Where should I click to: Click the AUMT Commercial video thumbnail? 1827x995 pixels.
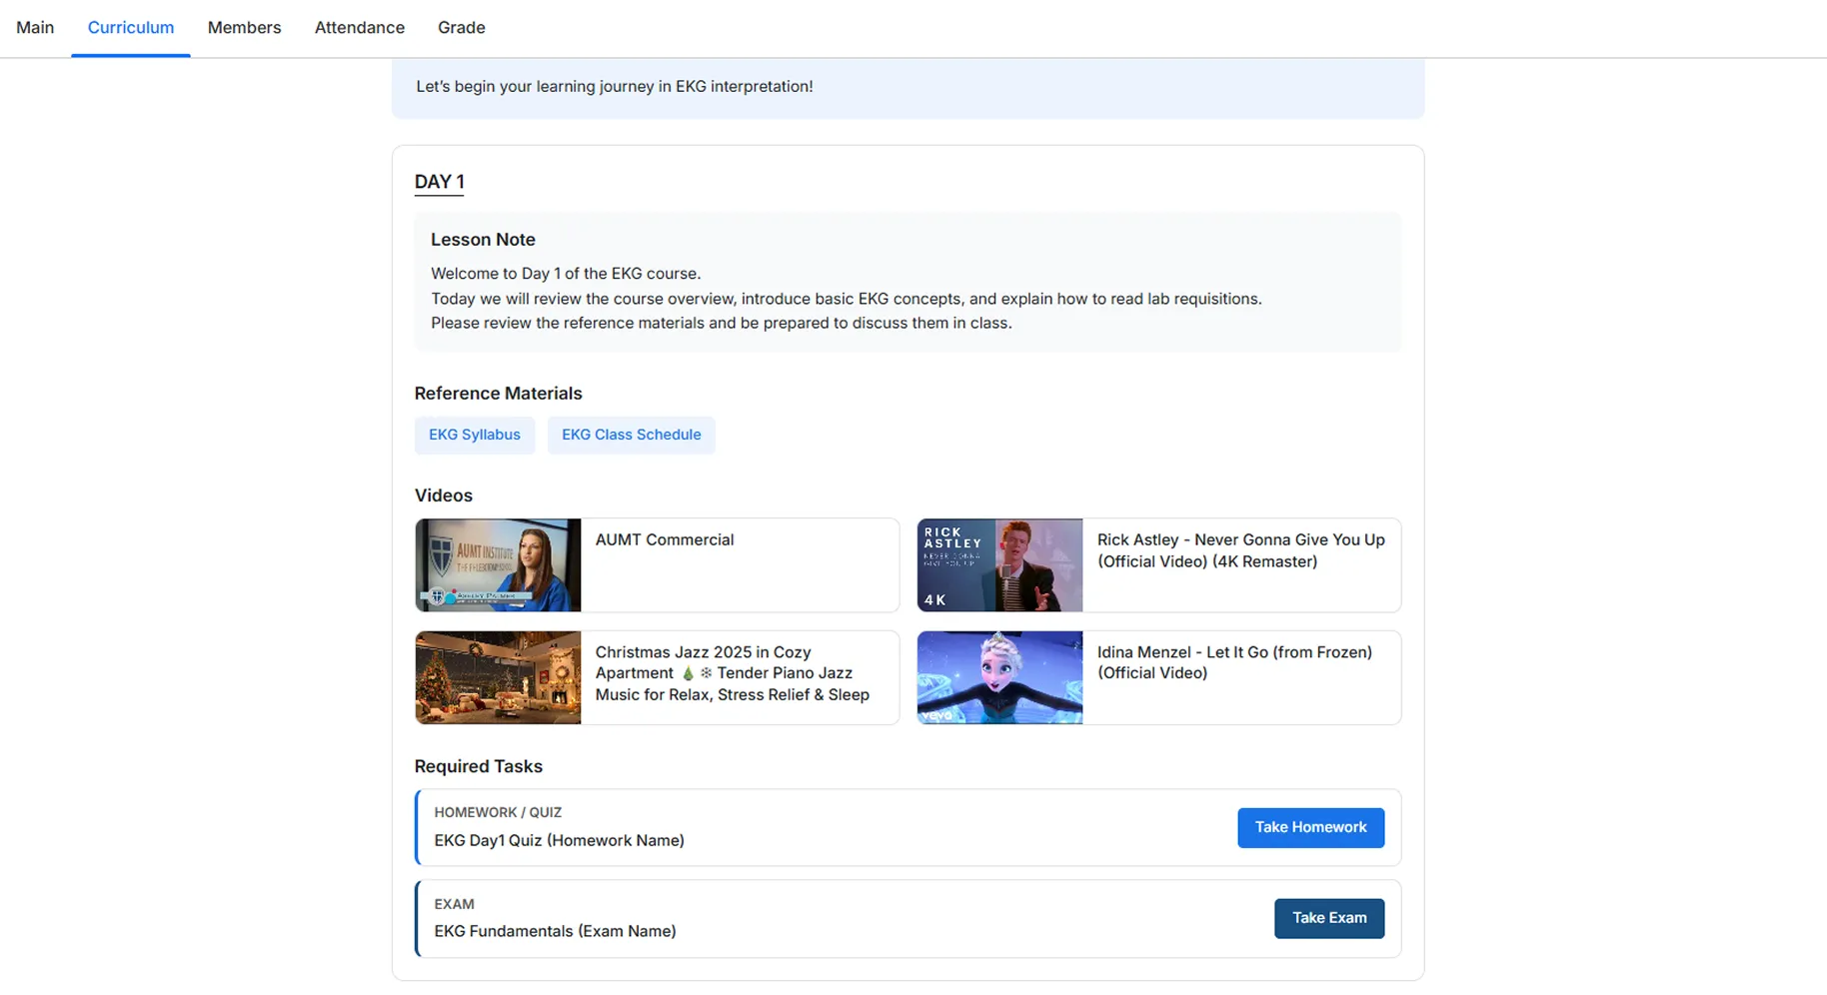[498, 565]
